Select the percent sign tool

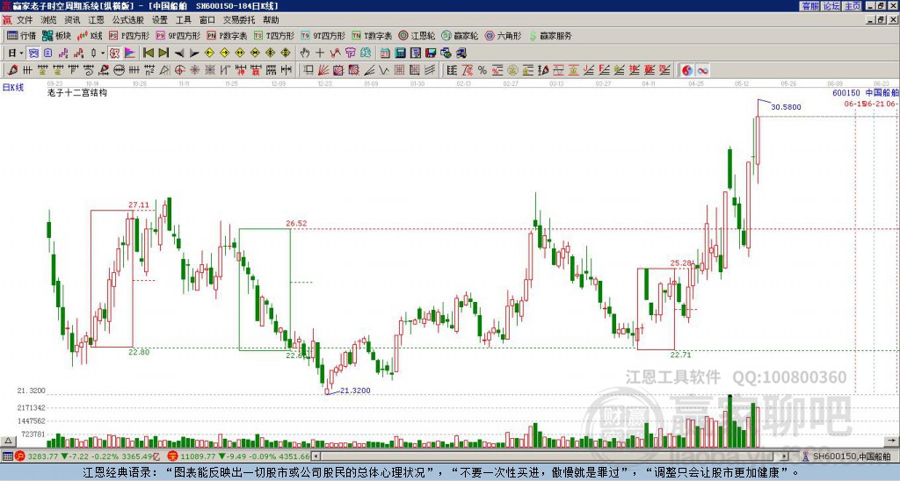[483, 70]
